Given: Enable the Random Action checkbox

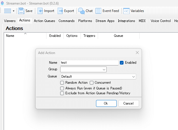Looking at the screenshot, I should coord(62,83).
